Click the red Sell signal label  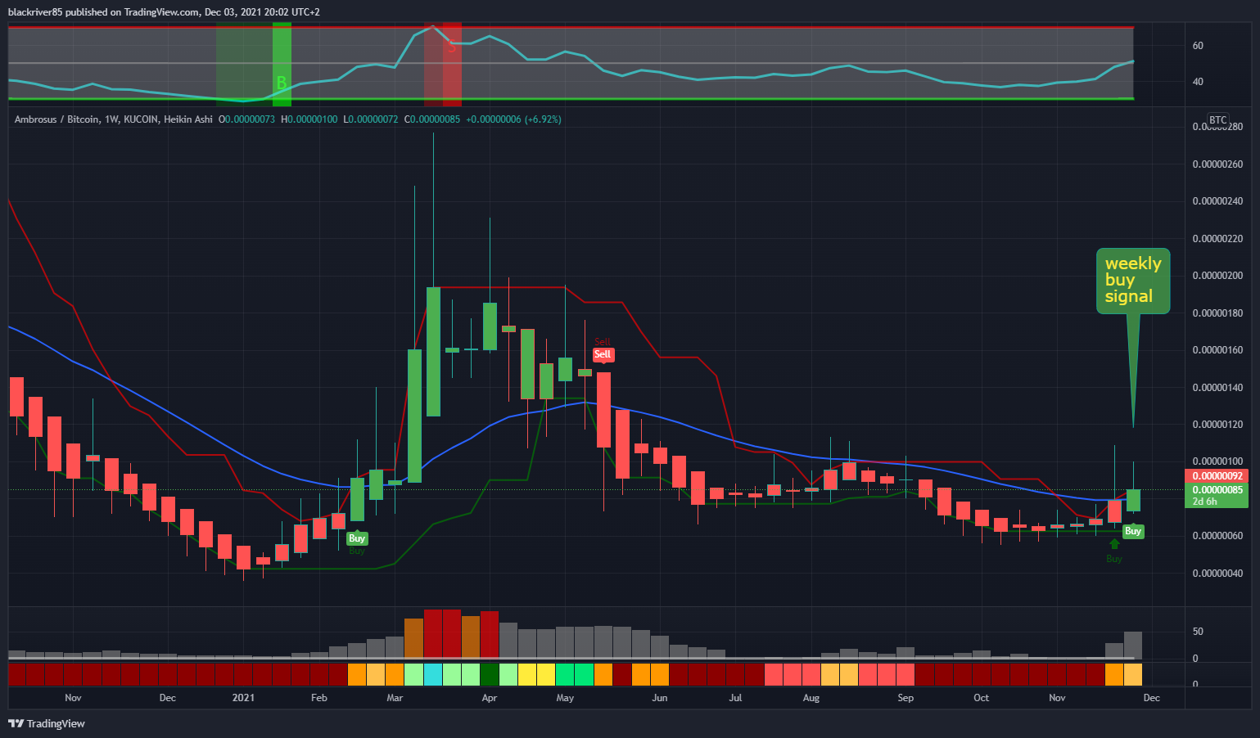pyautogui.click(x=603, y=354)
